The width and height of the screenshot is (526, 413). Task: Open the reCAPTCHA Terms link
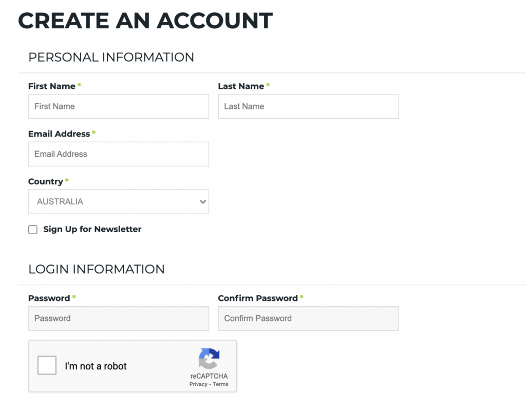tap(221, 384)
